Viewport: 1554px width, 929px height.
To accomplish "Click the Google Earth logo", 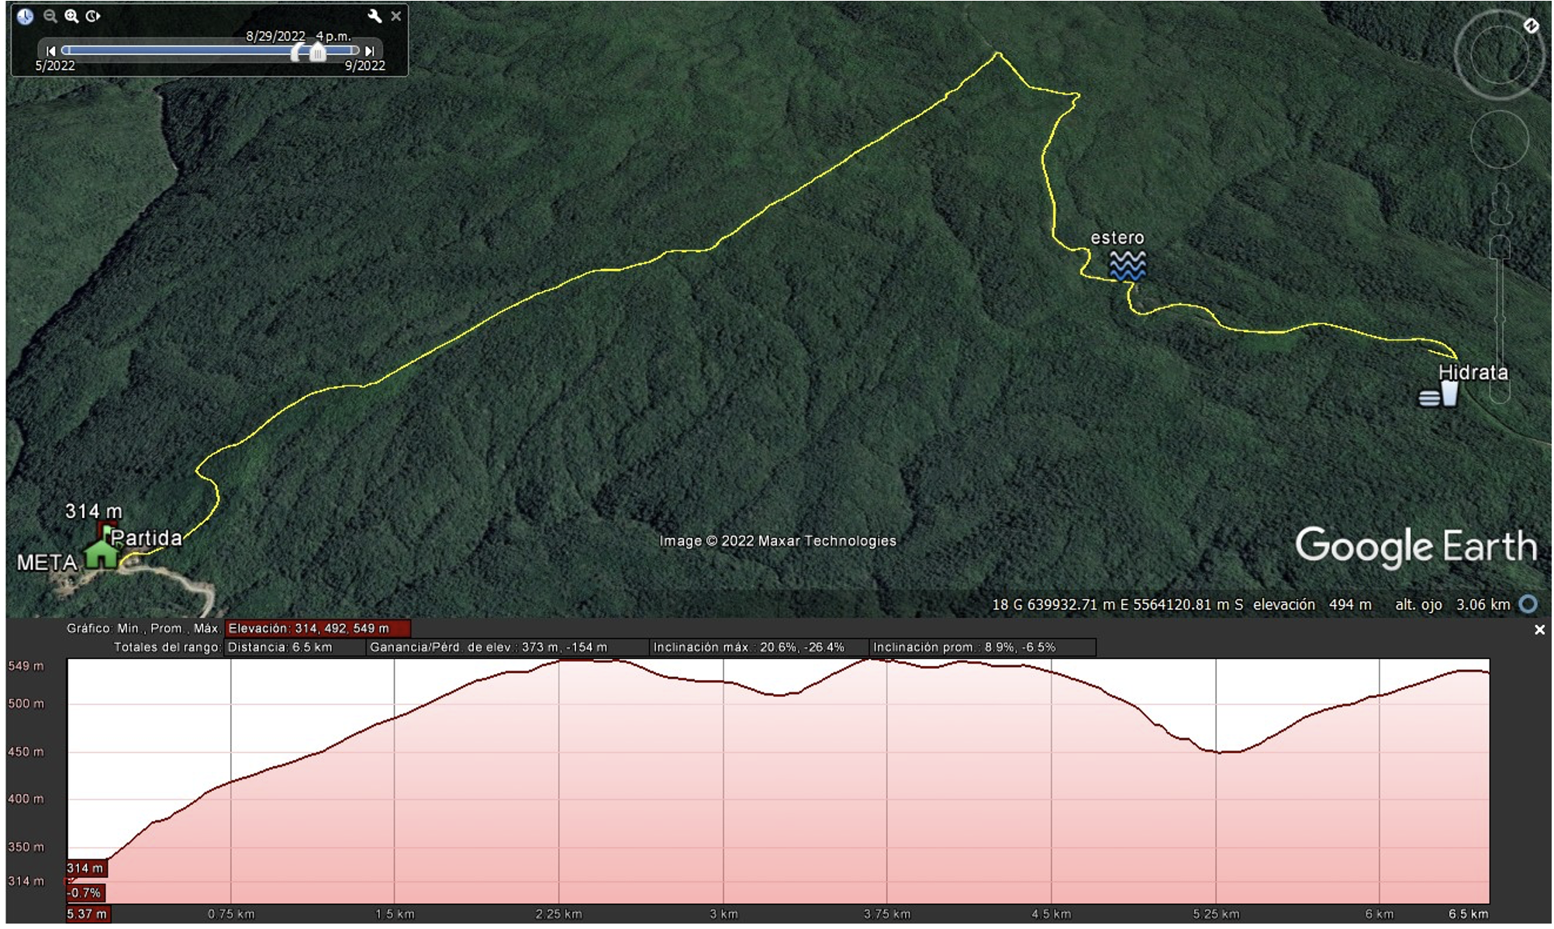I will (x=1416, y=547).
